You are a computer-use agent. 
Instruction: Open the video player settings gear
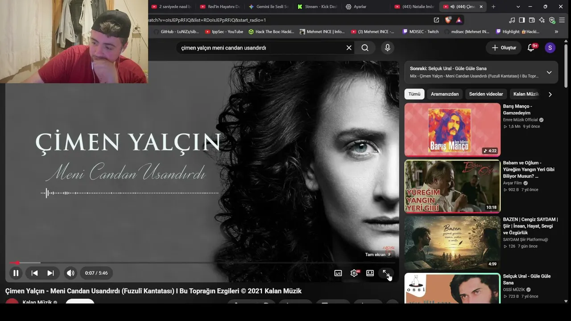coord(354,273)
